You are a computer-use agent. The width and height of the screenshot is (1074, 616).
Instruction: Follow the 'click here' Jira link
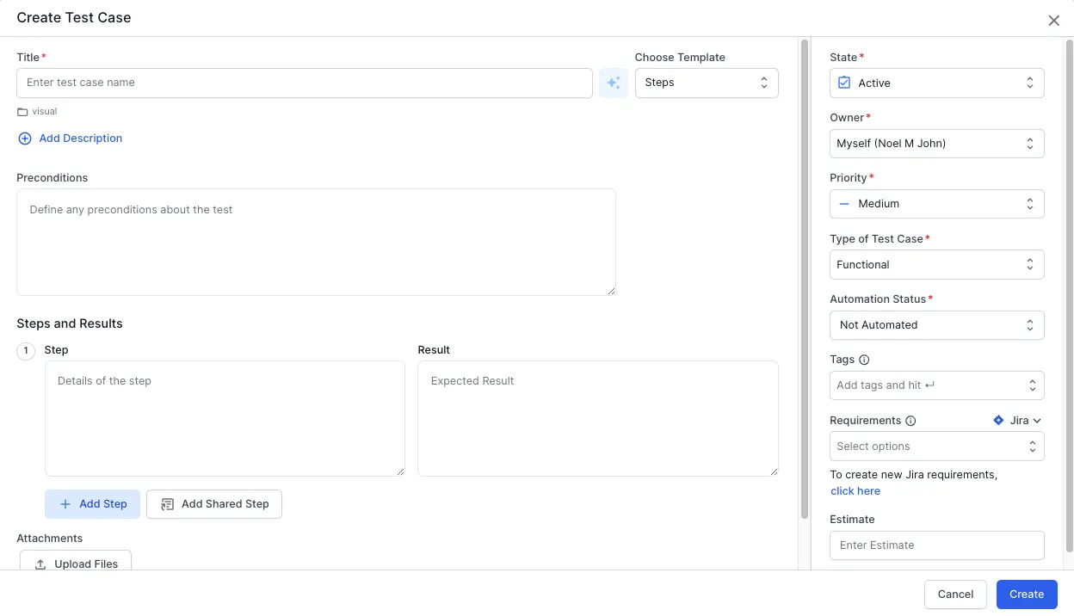tap(855, 491)
